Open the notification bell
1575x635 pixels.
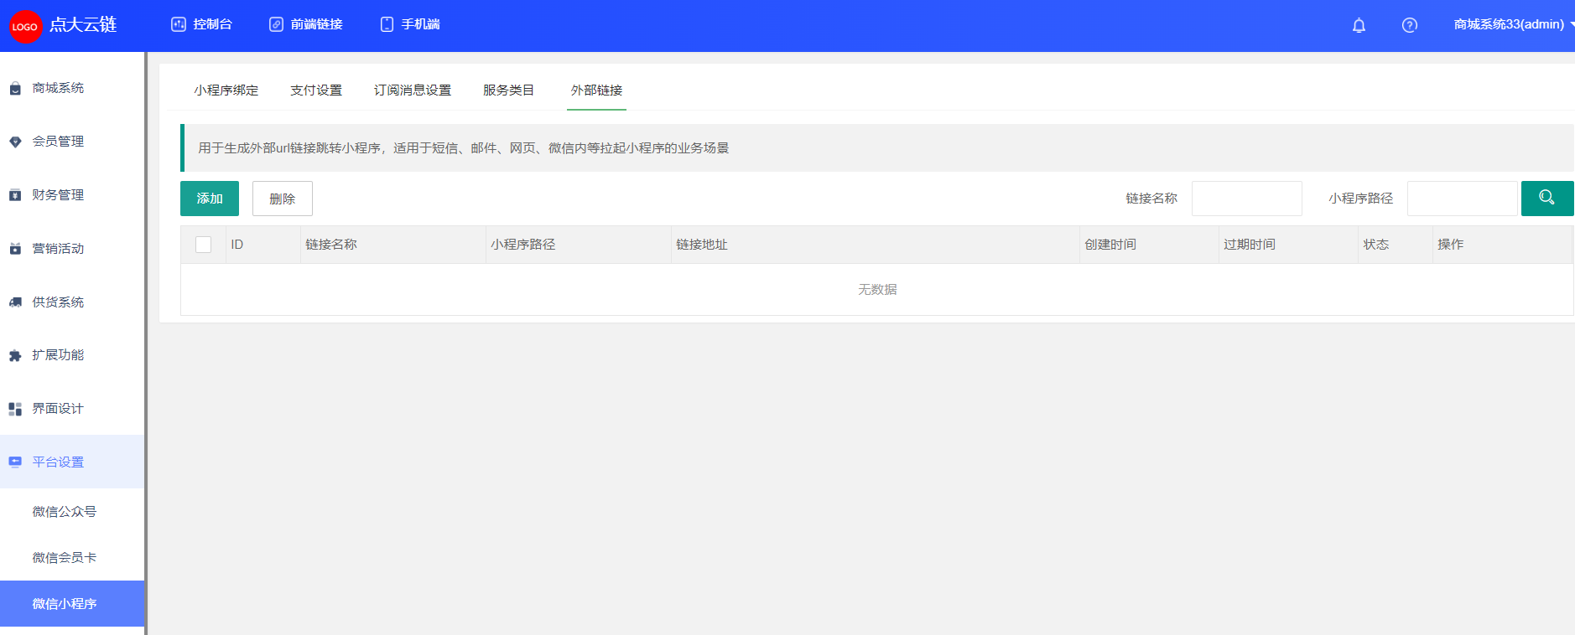pyautogui.click(x=1359, y=25)
